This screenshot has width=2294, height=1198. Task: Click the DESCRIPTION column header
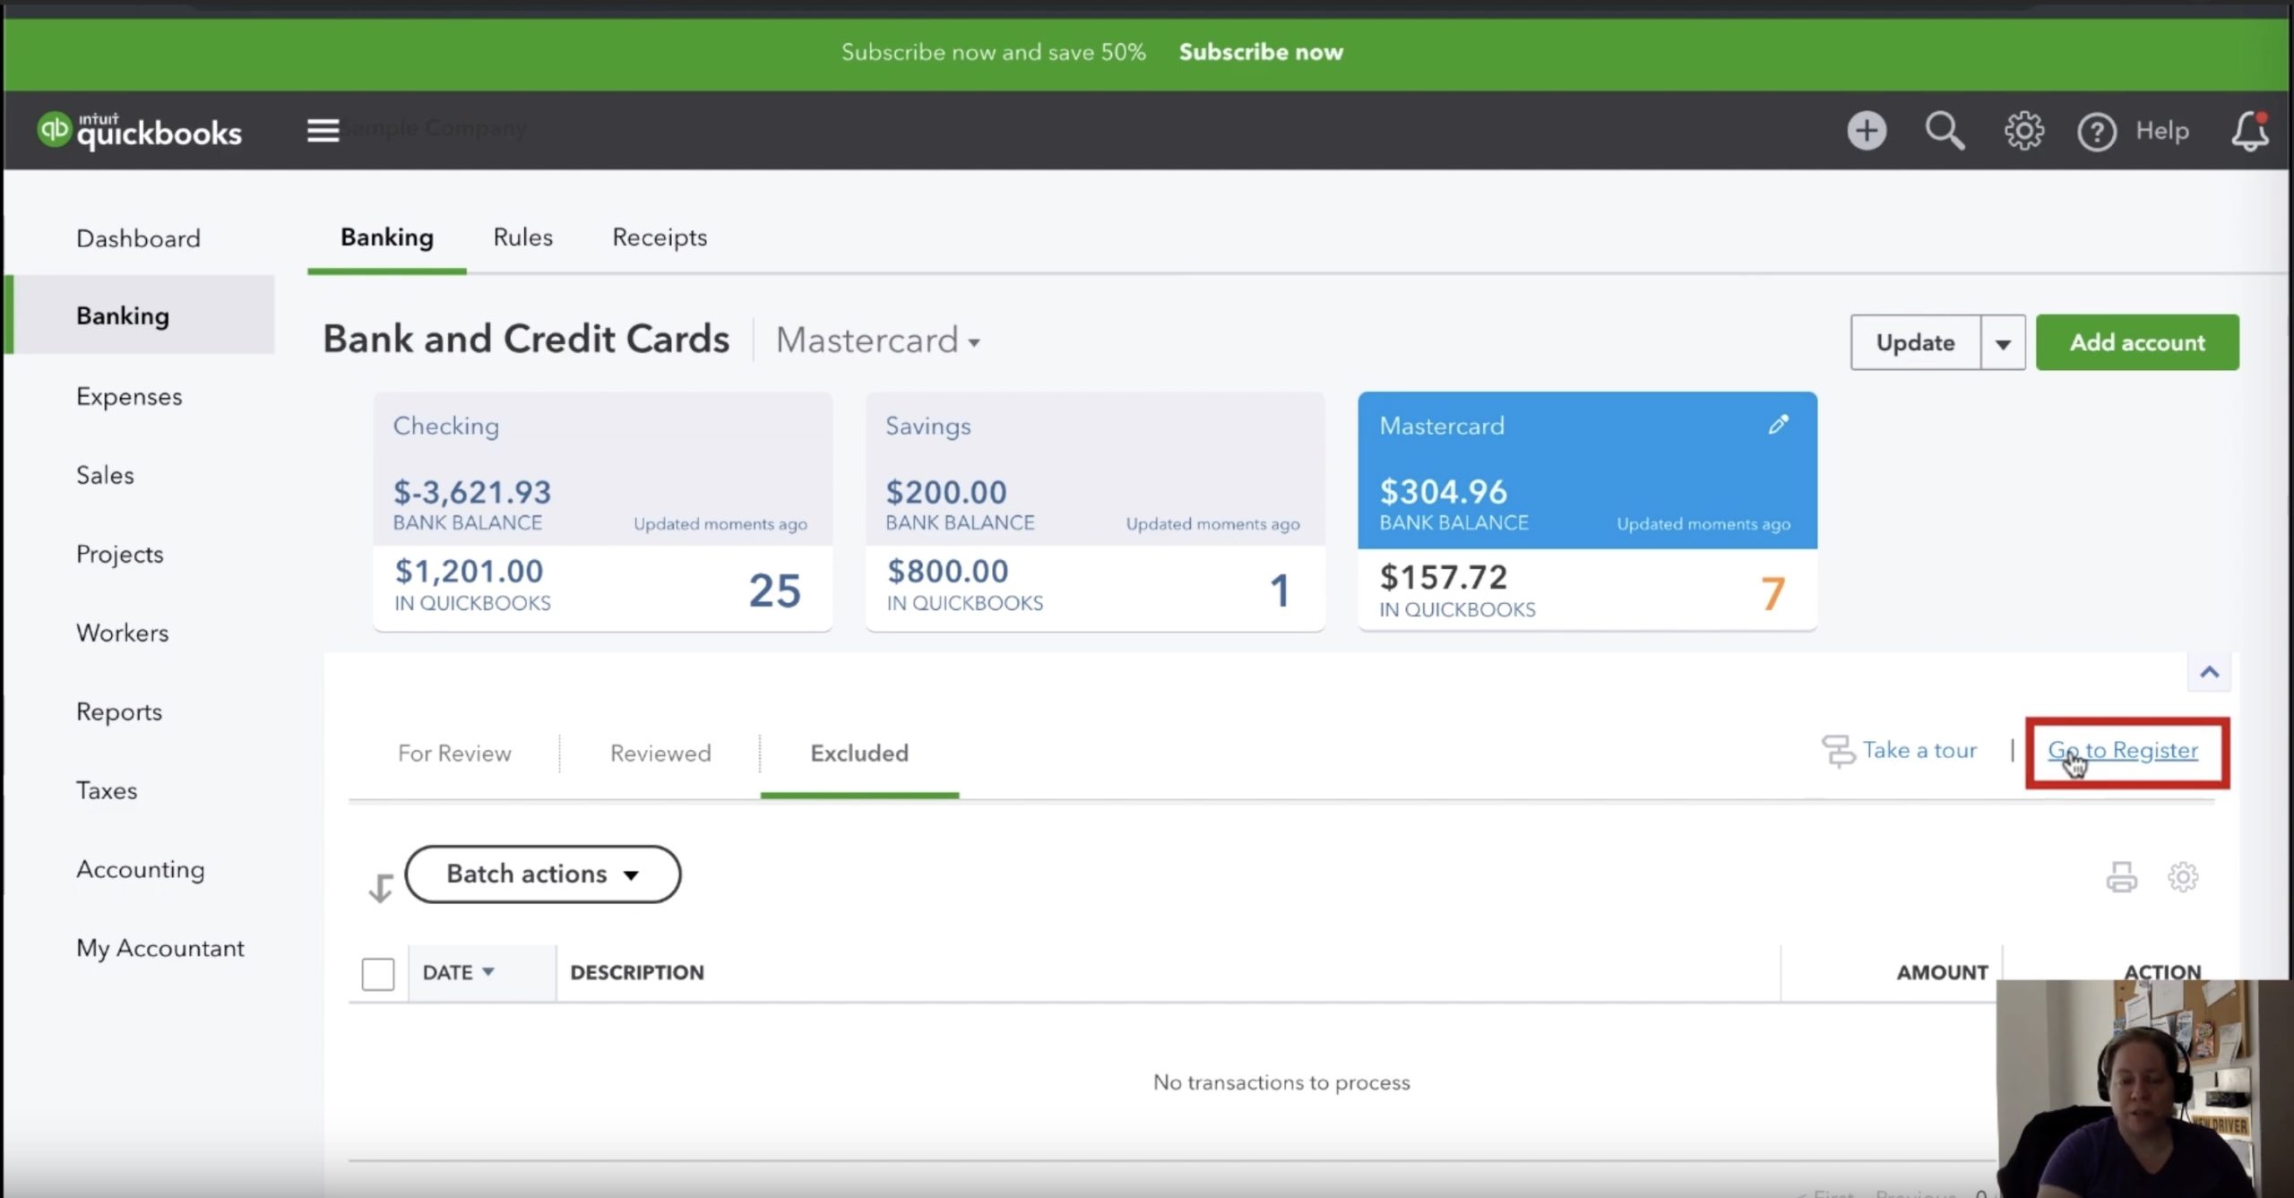point(637,972)
